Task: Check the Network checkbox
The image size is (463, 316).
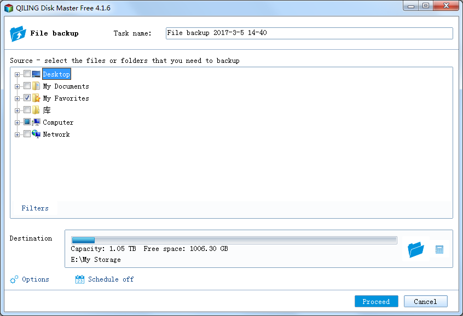Action: pyautogui.click(x=27, y=134)
